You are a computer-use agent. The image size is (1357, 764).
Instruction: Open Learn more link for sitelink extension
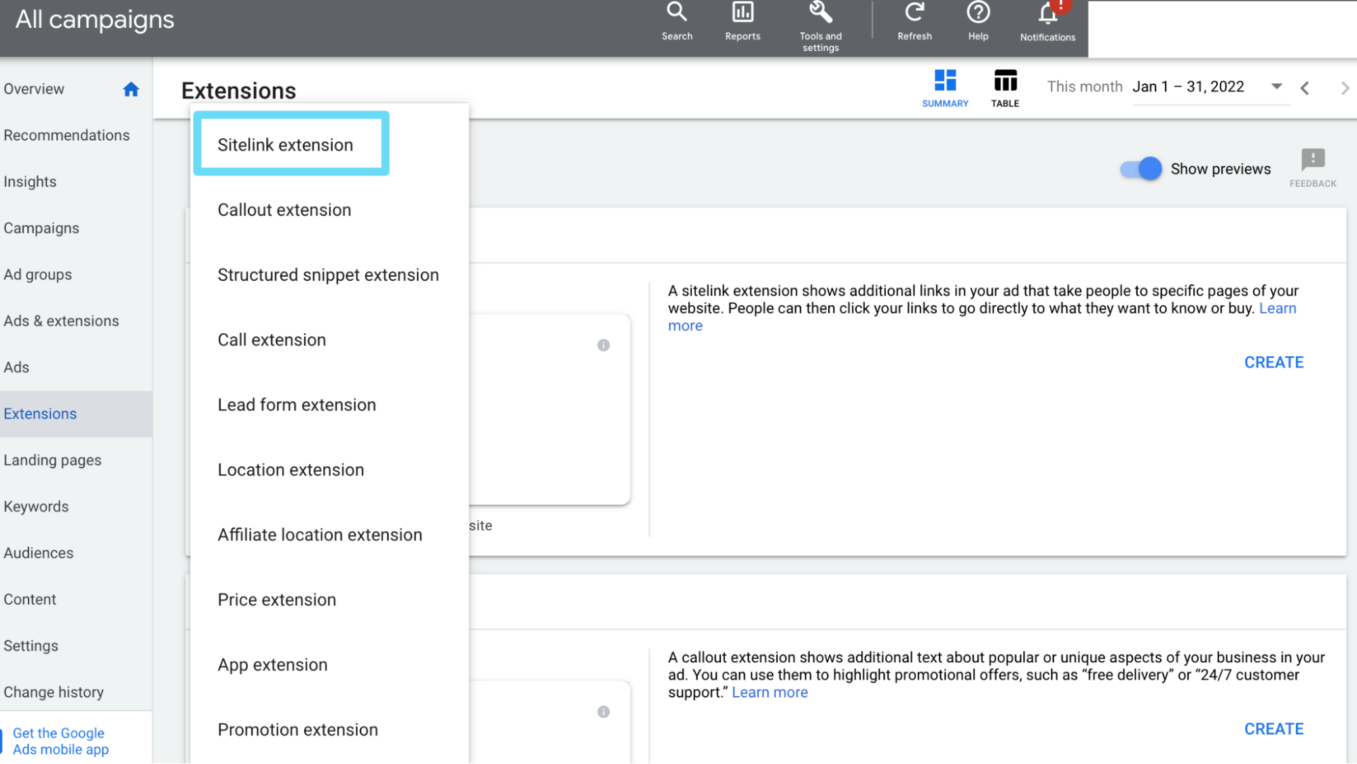click(x=1278, y=309)
